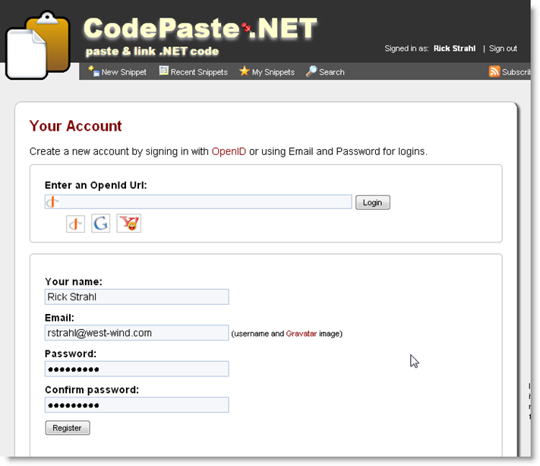Click the Recent Snippets list icon
540x466 pixels.
tap(163, 71)
